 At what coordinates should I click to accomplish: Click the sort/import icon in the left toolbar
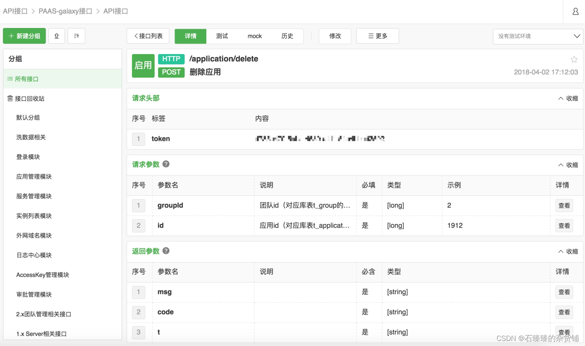pos(76,36)
